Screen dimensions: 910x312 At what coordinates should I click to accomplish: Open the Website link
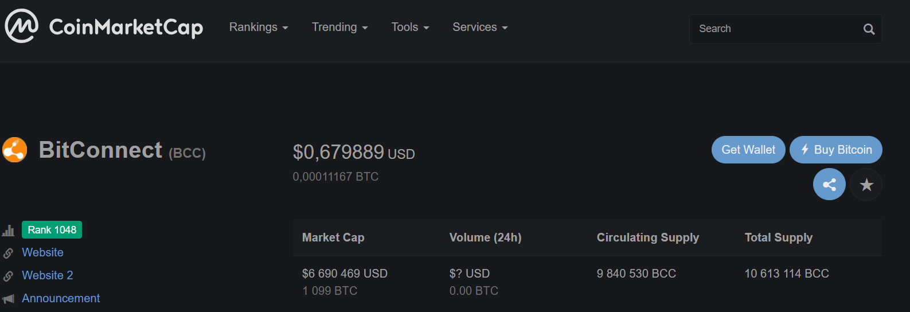point(42,252)
